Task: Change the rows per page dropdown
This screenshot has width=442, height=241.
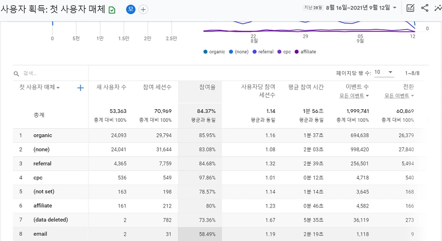Action: (x=384, y=72)
